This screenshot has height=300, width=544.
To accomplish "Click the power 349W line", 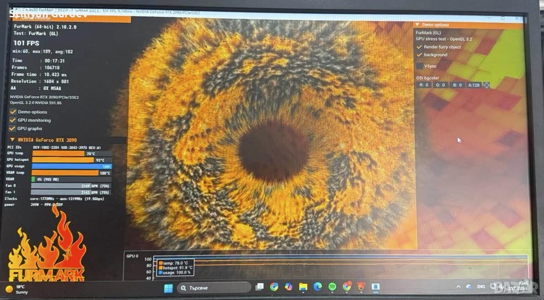I will click(x=34, y=205).
